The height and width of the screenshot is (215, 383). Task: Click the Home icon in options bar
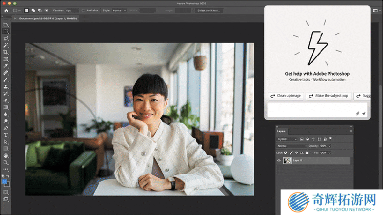(x=6, y=10)
